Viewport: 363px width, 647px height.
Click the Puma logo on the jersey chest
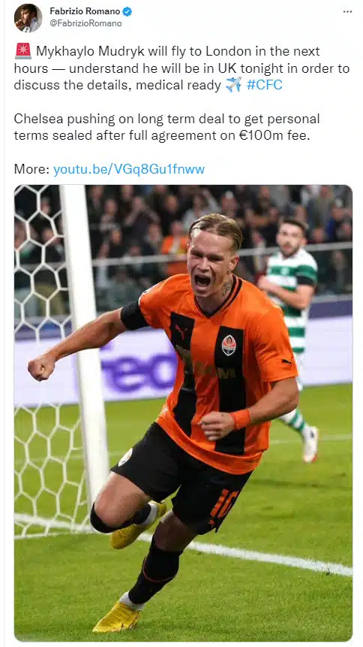pyautogui.click(x=180, y=330)
